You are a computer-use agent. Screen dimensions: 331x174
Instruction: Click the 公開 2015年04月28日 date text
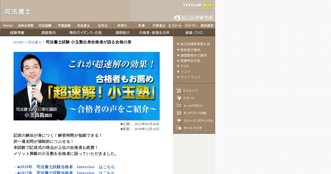140,124
